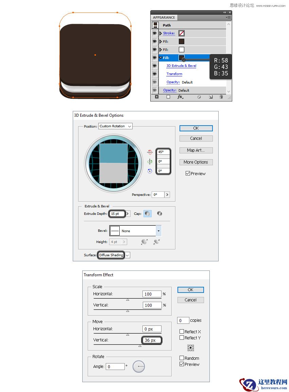Viewport: 289px width, 392px height.
Task: Collapse the selected Fill row triangle
Action: click(160, 58)
